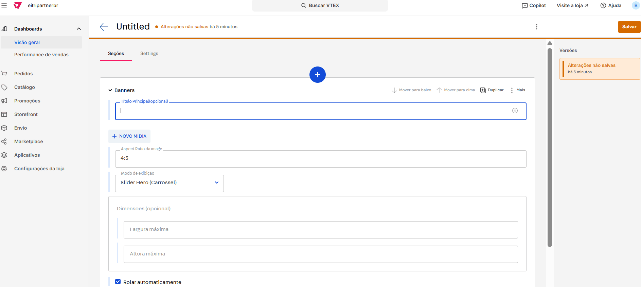Open the user profile avatar B
Image resolution: width=641 pixels, height=287 pixels.
coord(635,5)
